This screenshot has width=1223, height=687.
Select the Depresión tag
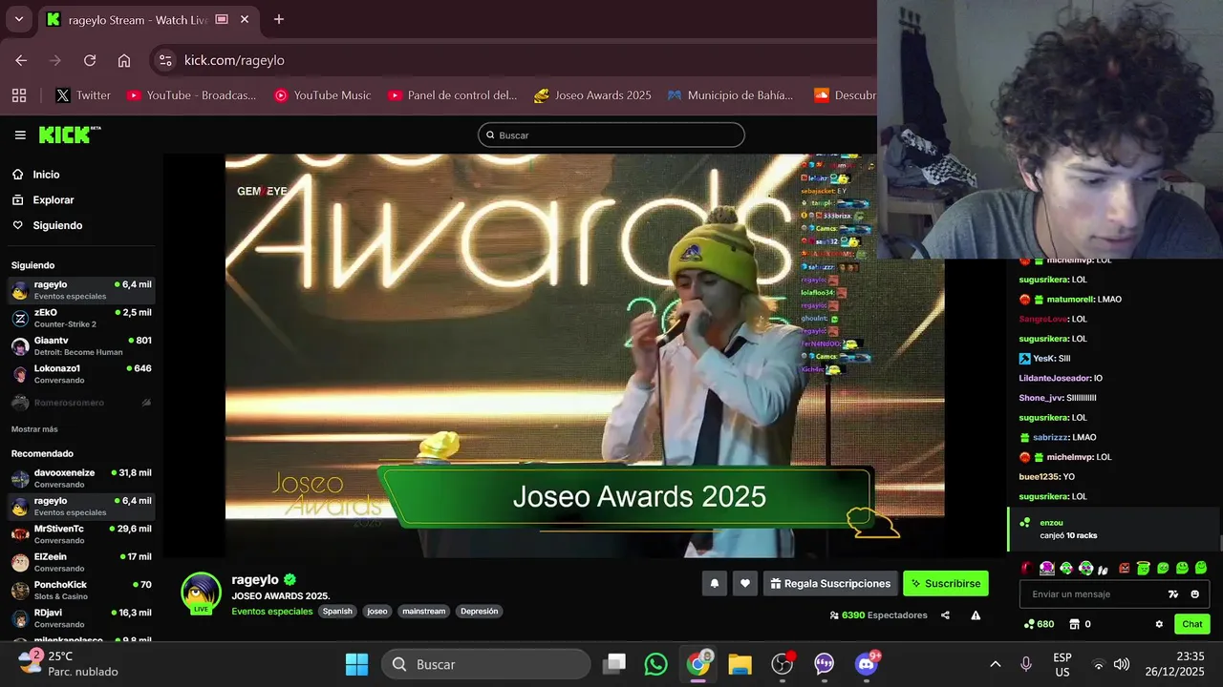479,611
